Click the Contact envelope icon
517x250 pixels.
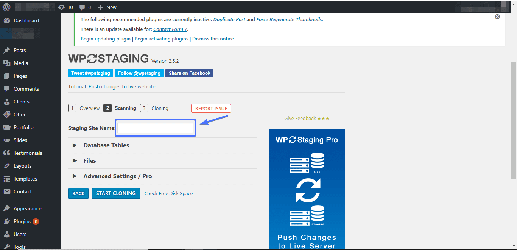click(7, 191)
